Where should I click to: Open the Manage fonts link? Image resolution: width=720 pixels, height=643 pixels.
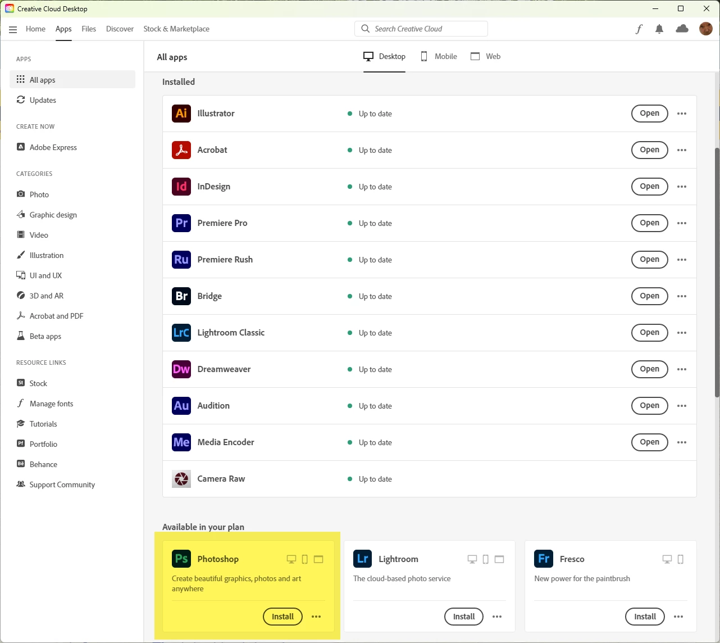72,404
